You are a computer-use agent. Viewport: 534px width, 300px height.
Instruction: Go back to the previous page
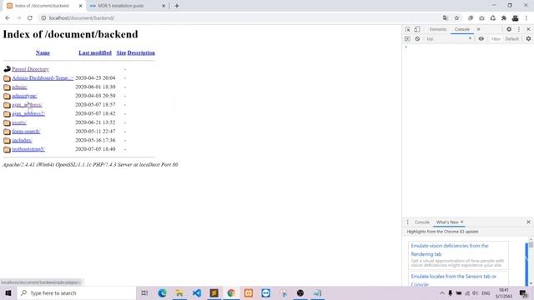pos(8,18)
